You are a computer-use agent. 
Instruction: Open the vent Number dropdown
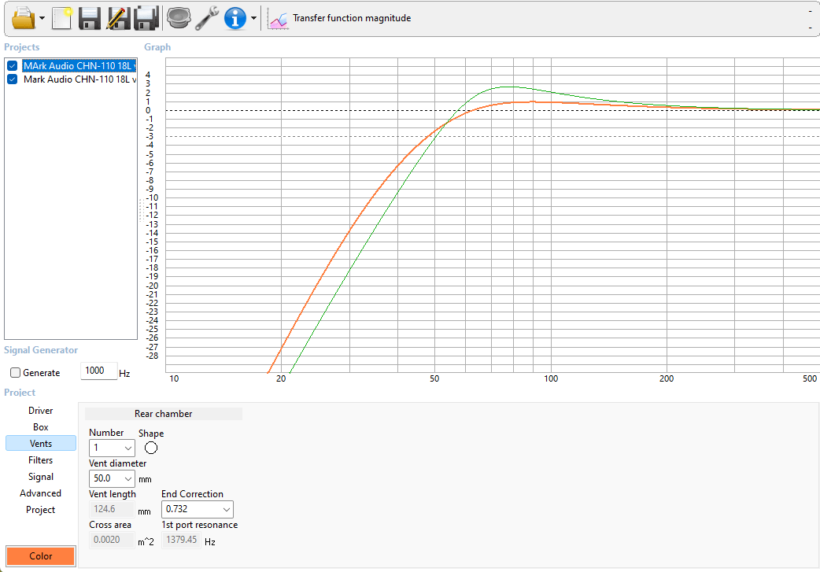pyautogui.click(x=112, y=448)
